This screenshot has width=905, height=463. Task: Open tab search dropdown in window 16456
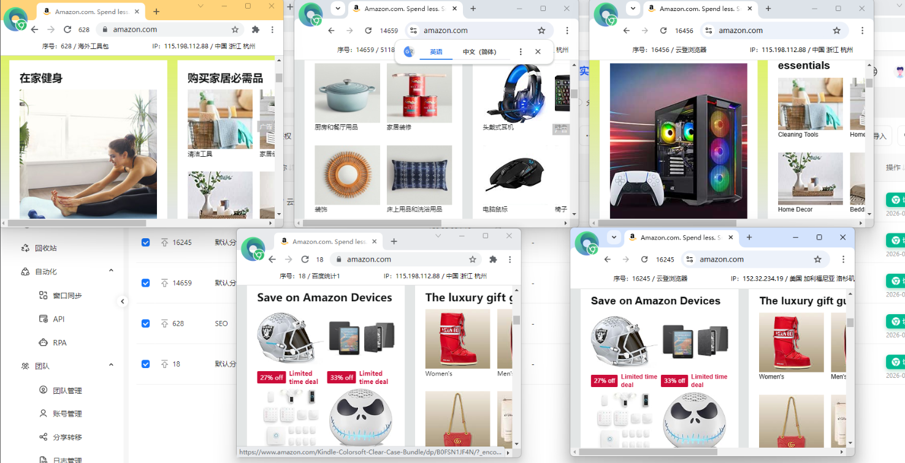pyautogui.click(x=632, y=9)
